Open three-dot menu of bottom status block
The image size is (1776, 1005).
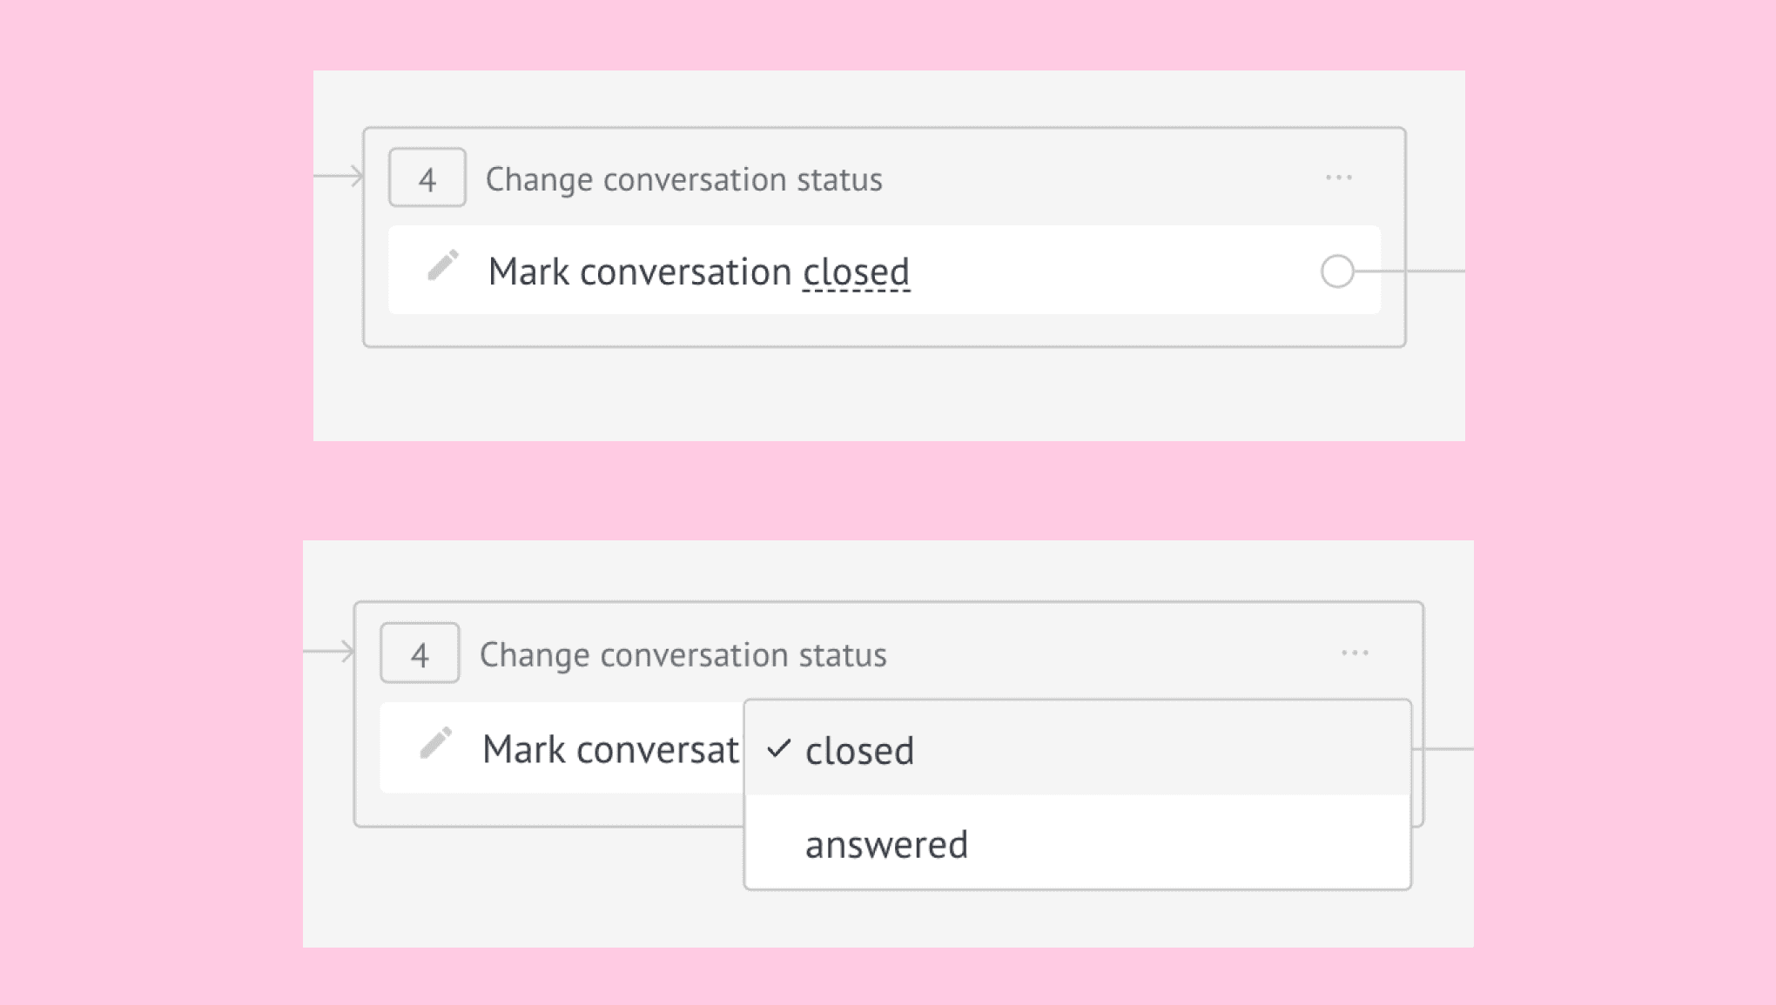[x=1355, y=653]
